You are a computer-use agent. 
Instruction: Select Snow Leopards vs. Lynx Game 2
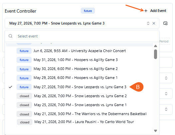coord(80,96)
